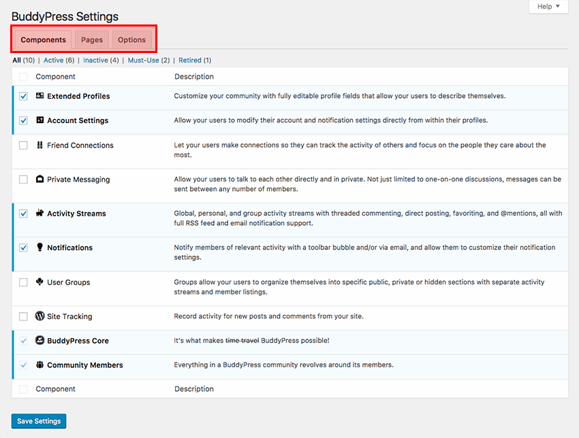579x438 pixels.
Task: Switch to the Components tab
Action: click(43, 40)
